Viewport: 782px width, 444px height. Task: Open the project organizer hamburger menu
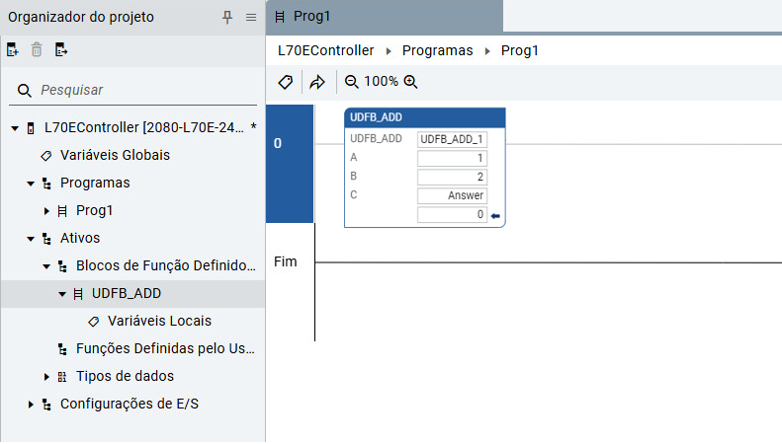tap(250, 17)
